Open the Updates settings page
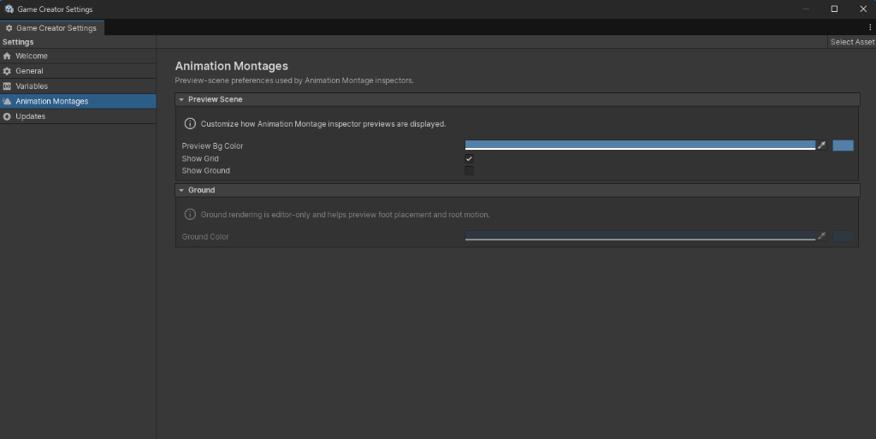This screenshot has height=439, width=876. tap(78, 116)
